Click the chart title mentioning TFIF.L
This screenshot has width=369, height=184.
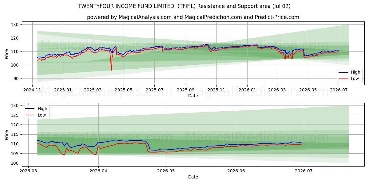click(184, 6)
